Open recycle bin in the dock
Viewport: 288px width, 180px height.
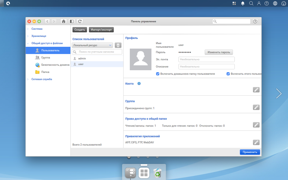click(x=157, y=173)
